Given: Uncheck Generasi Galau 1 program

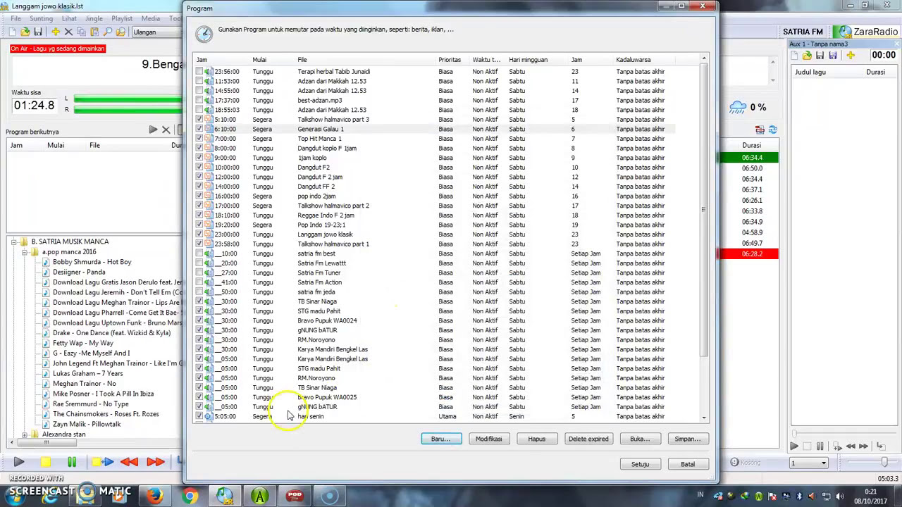Looking at the screenshot, I should click(199, 129).
